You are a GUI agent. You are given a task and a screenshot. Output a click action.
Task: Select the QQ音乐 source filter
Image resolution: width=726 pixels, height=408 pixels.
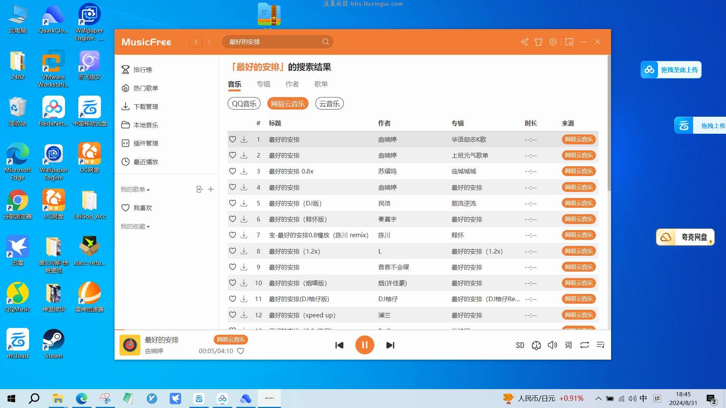coord(244,104)
